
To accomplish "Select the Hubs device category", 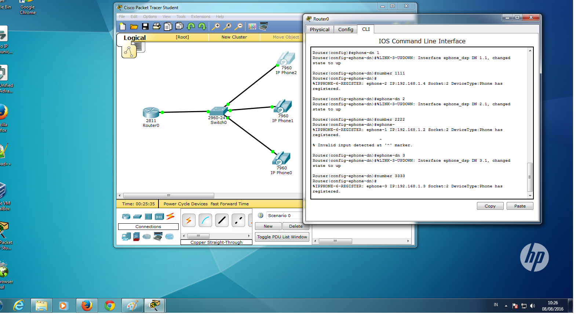I will coord(148,216).
